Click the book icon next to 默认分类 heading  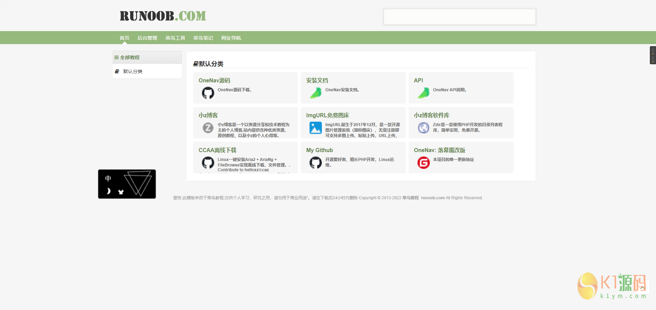pos(196,64)
